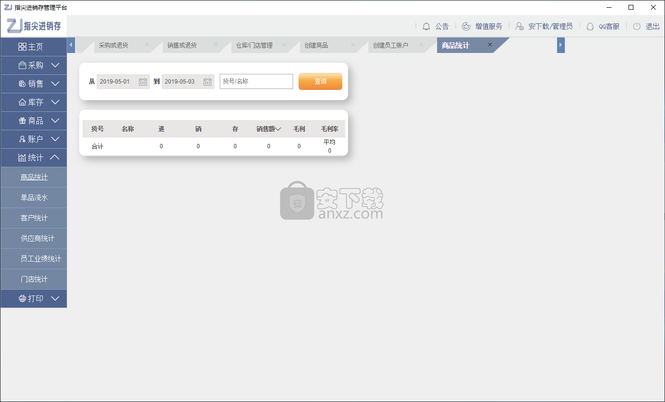
Task: Click the home grid icon beside 主页
Action: click(x=22, y=47)
